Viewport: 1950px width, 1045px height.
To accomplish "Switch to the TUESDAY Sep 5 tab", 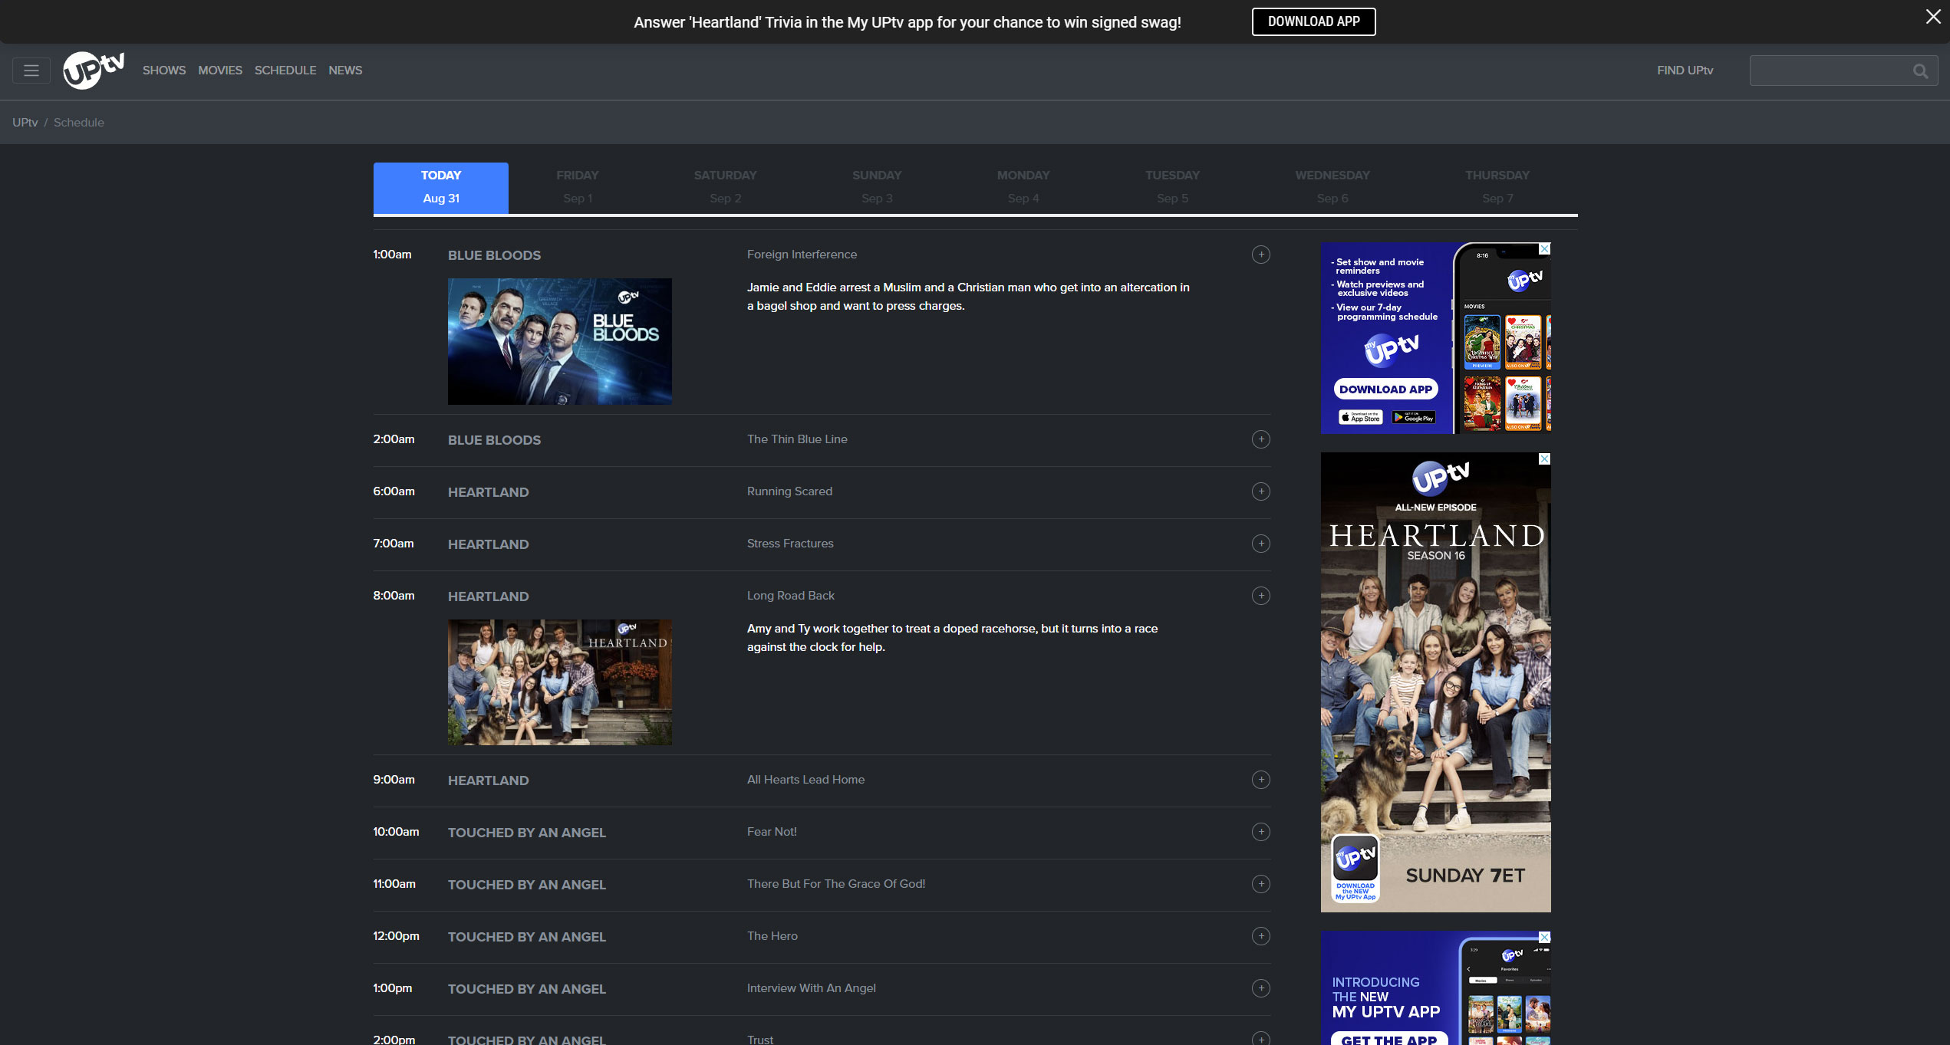I will 1172,187.
